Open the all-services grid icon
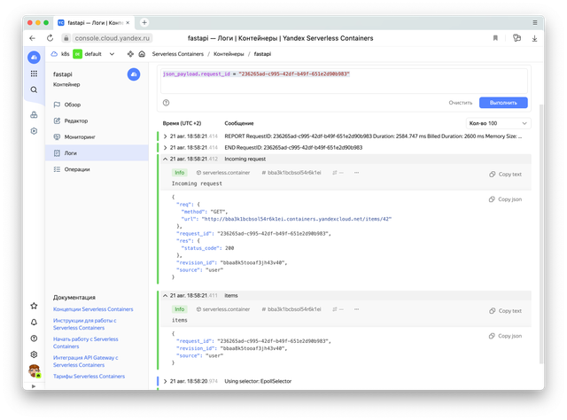 click(34, 74)
